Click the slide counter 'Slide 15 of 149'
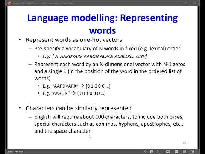Image resolution: width=205 pixels, height=154 pixels. 15,151
